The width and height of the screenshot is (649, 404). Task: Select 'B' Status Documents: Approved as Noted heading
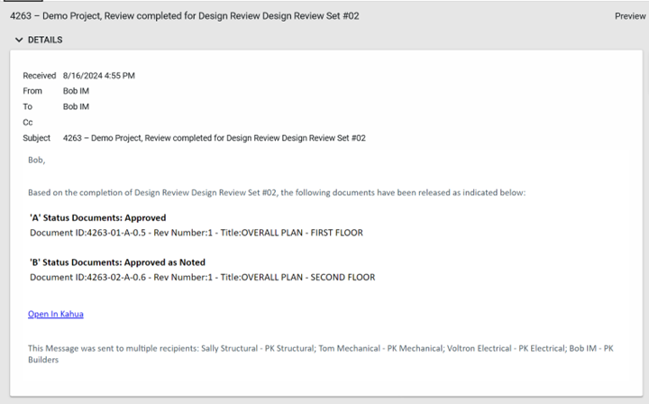(117, 262)
